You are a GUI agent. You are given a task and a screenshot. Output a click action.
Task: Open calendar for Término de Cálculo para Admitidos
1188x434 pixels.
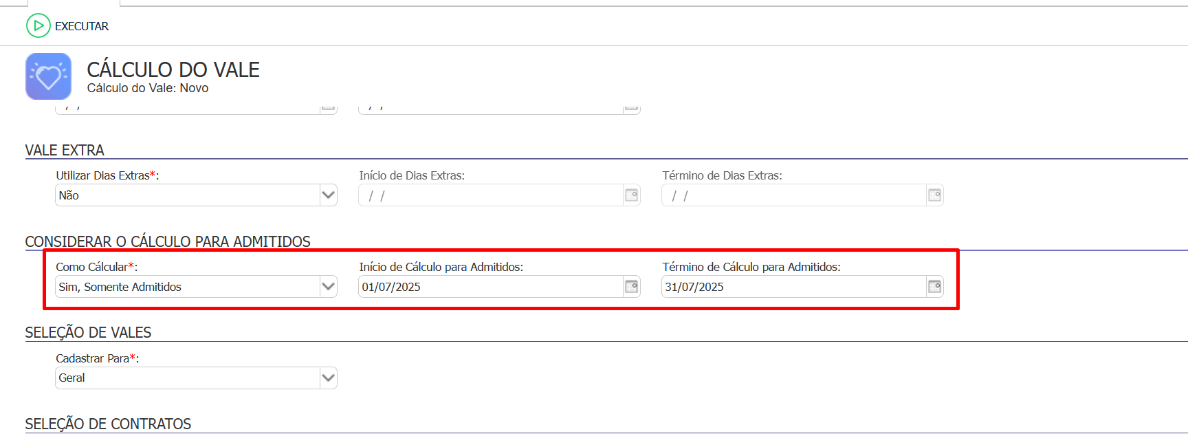pos(934,287)
